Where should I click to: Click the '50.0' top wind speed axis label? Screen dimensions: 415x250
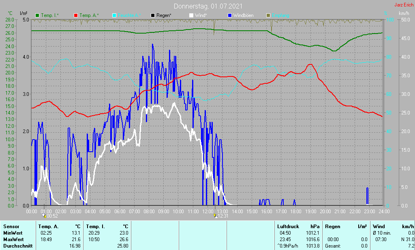pyautogui.click(x=406, y=19)
